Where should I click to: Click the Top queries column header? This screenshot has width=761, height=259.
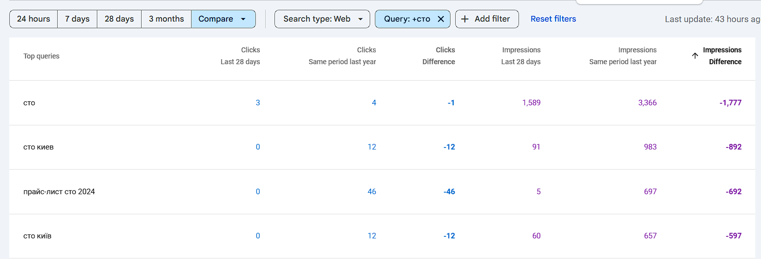coord(41,56)
